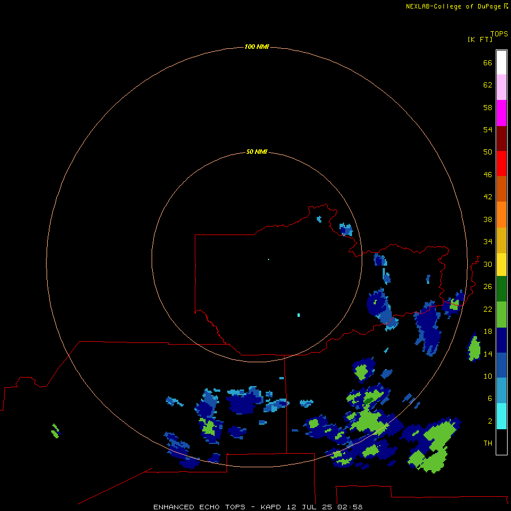Image resolution: width=511 pixels, height=511 pixels.
Task: Click the dark green swatch near 26
Action: [501, 289]
